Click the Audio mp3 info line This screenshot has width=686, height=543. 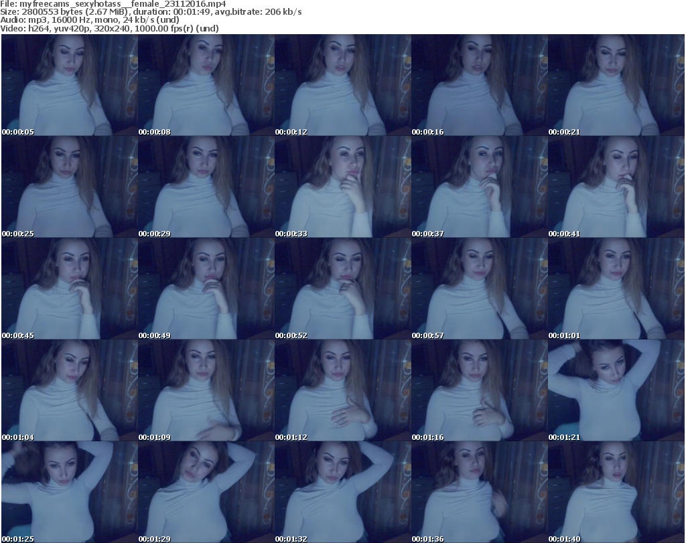(90, 20)
